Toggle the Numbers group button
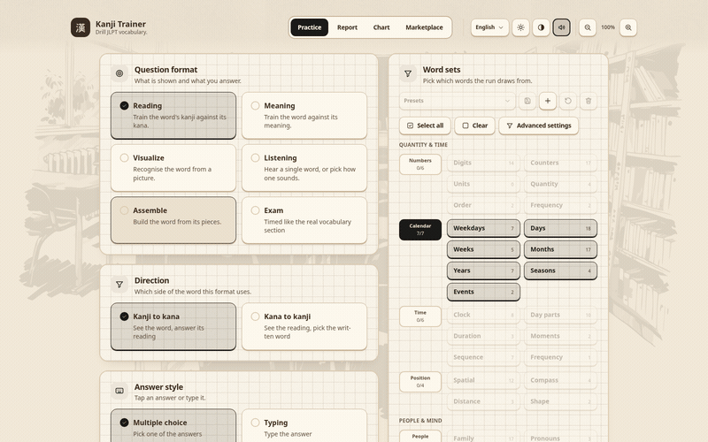 [420, 164]
